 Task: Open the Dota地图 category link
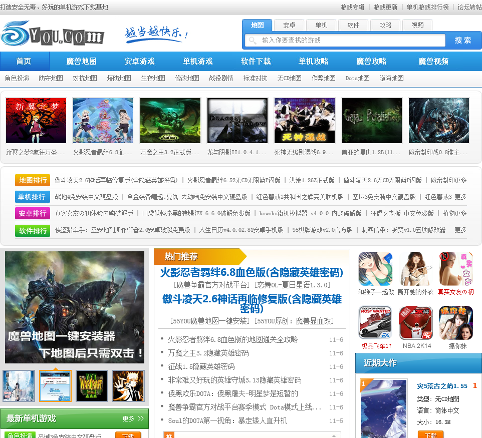(358, 78)
